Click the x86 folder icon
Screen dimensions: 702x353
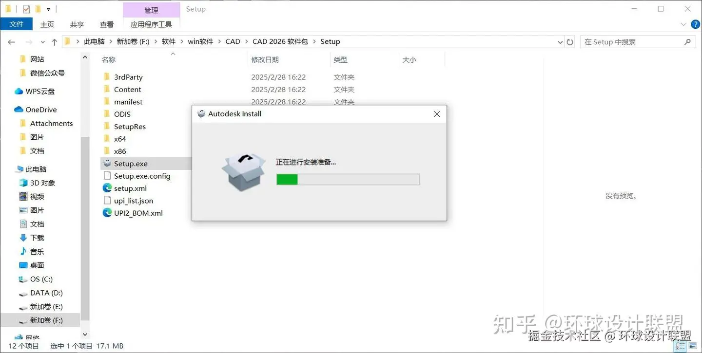107,151
